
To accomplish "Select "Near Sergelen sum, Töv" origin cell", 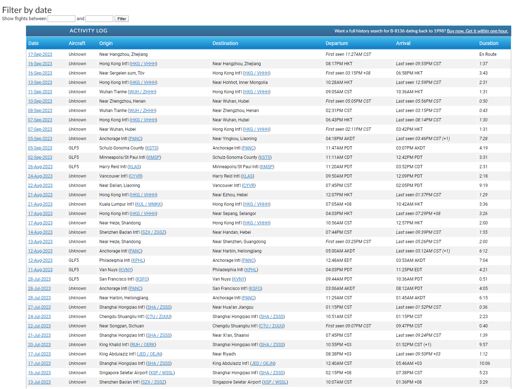I will (x=122, y=73).
